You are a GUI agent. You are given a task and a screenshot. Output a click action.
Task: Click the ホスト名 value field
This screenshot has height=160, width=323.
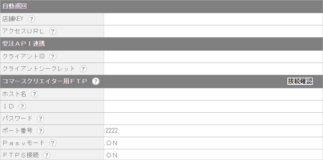point(213,94)
